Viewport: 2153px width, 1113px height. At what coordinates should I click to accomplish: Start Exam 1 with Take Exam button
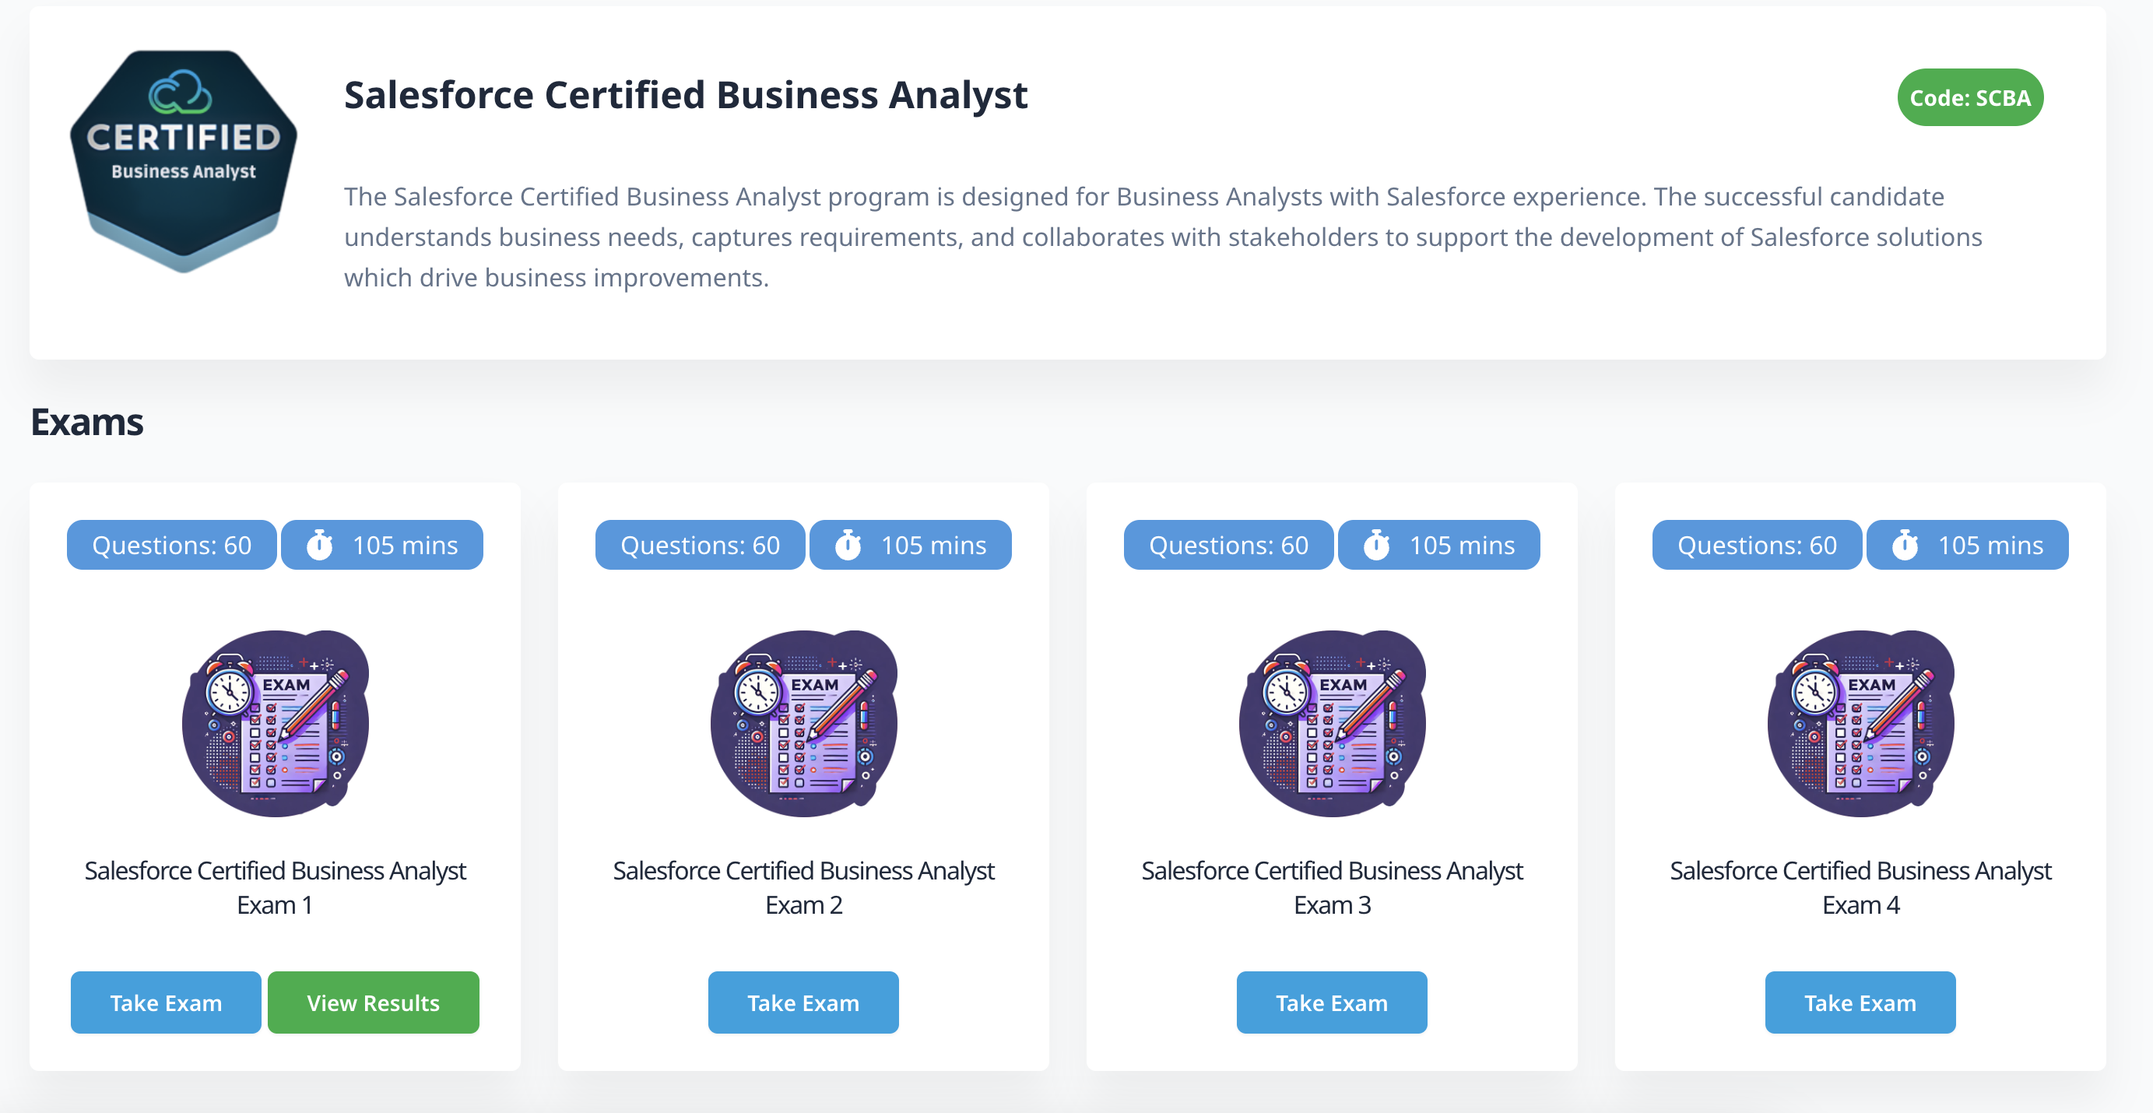166,1002
